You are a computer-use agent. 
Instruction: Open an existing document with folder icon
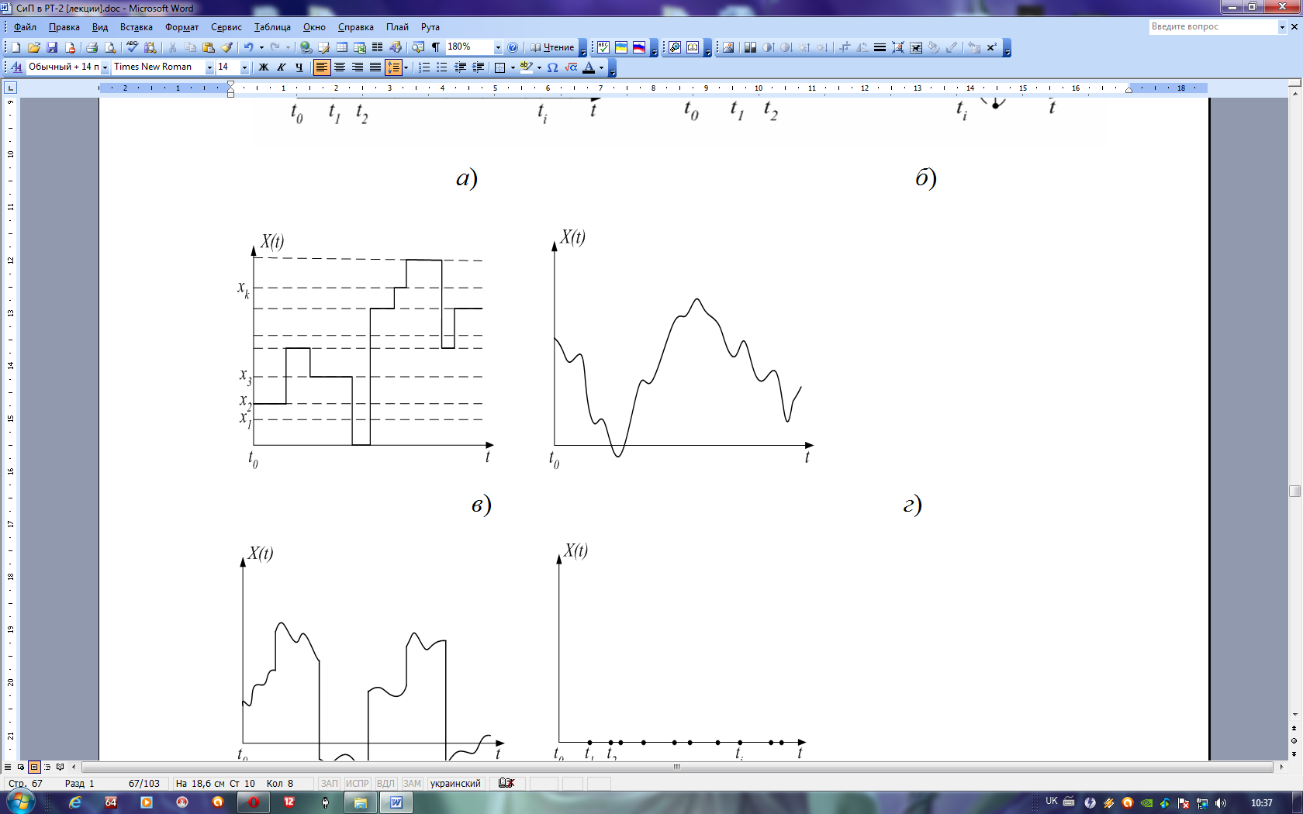click(34, 47)
